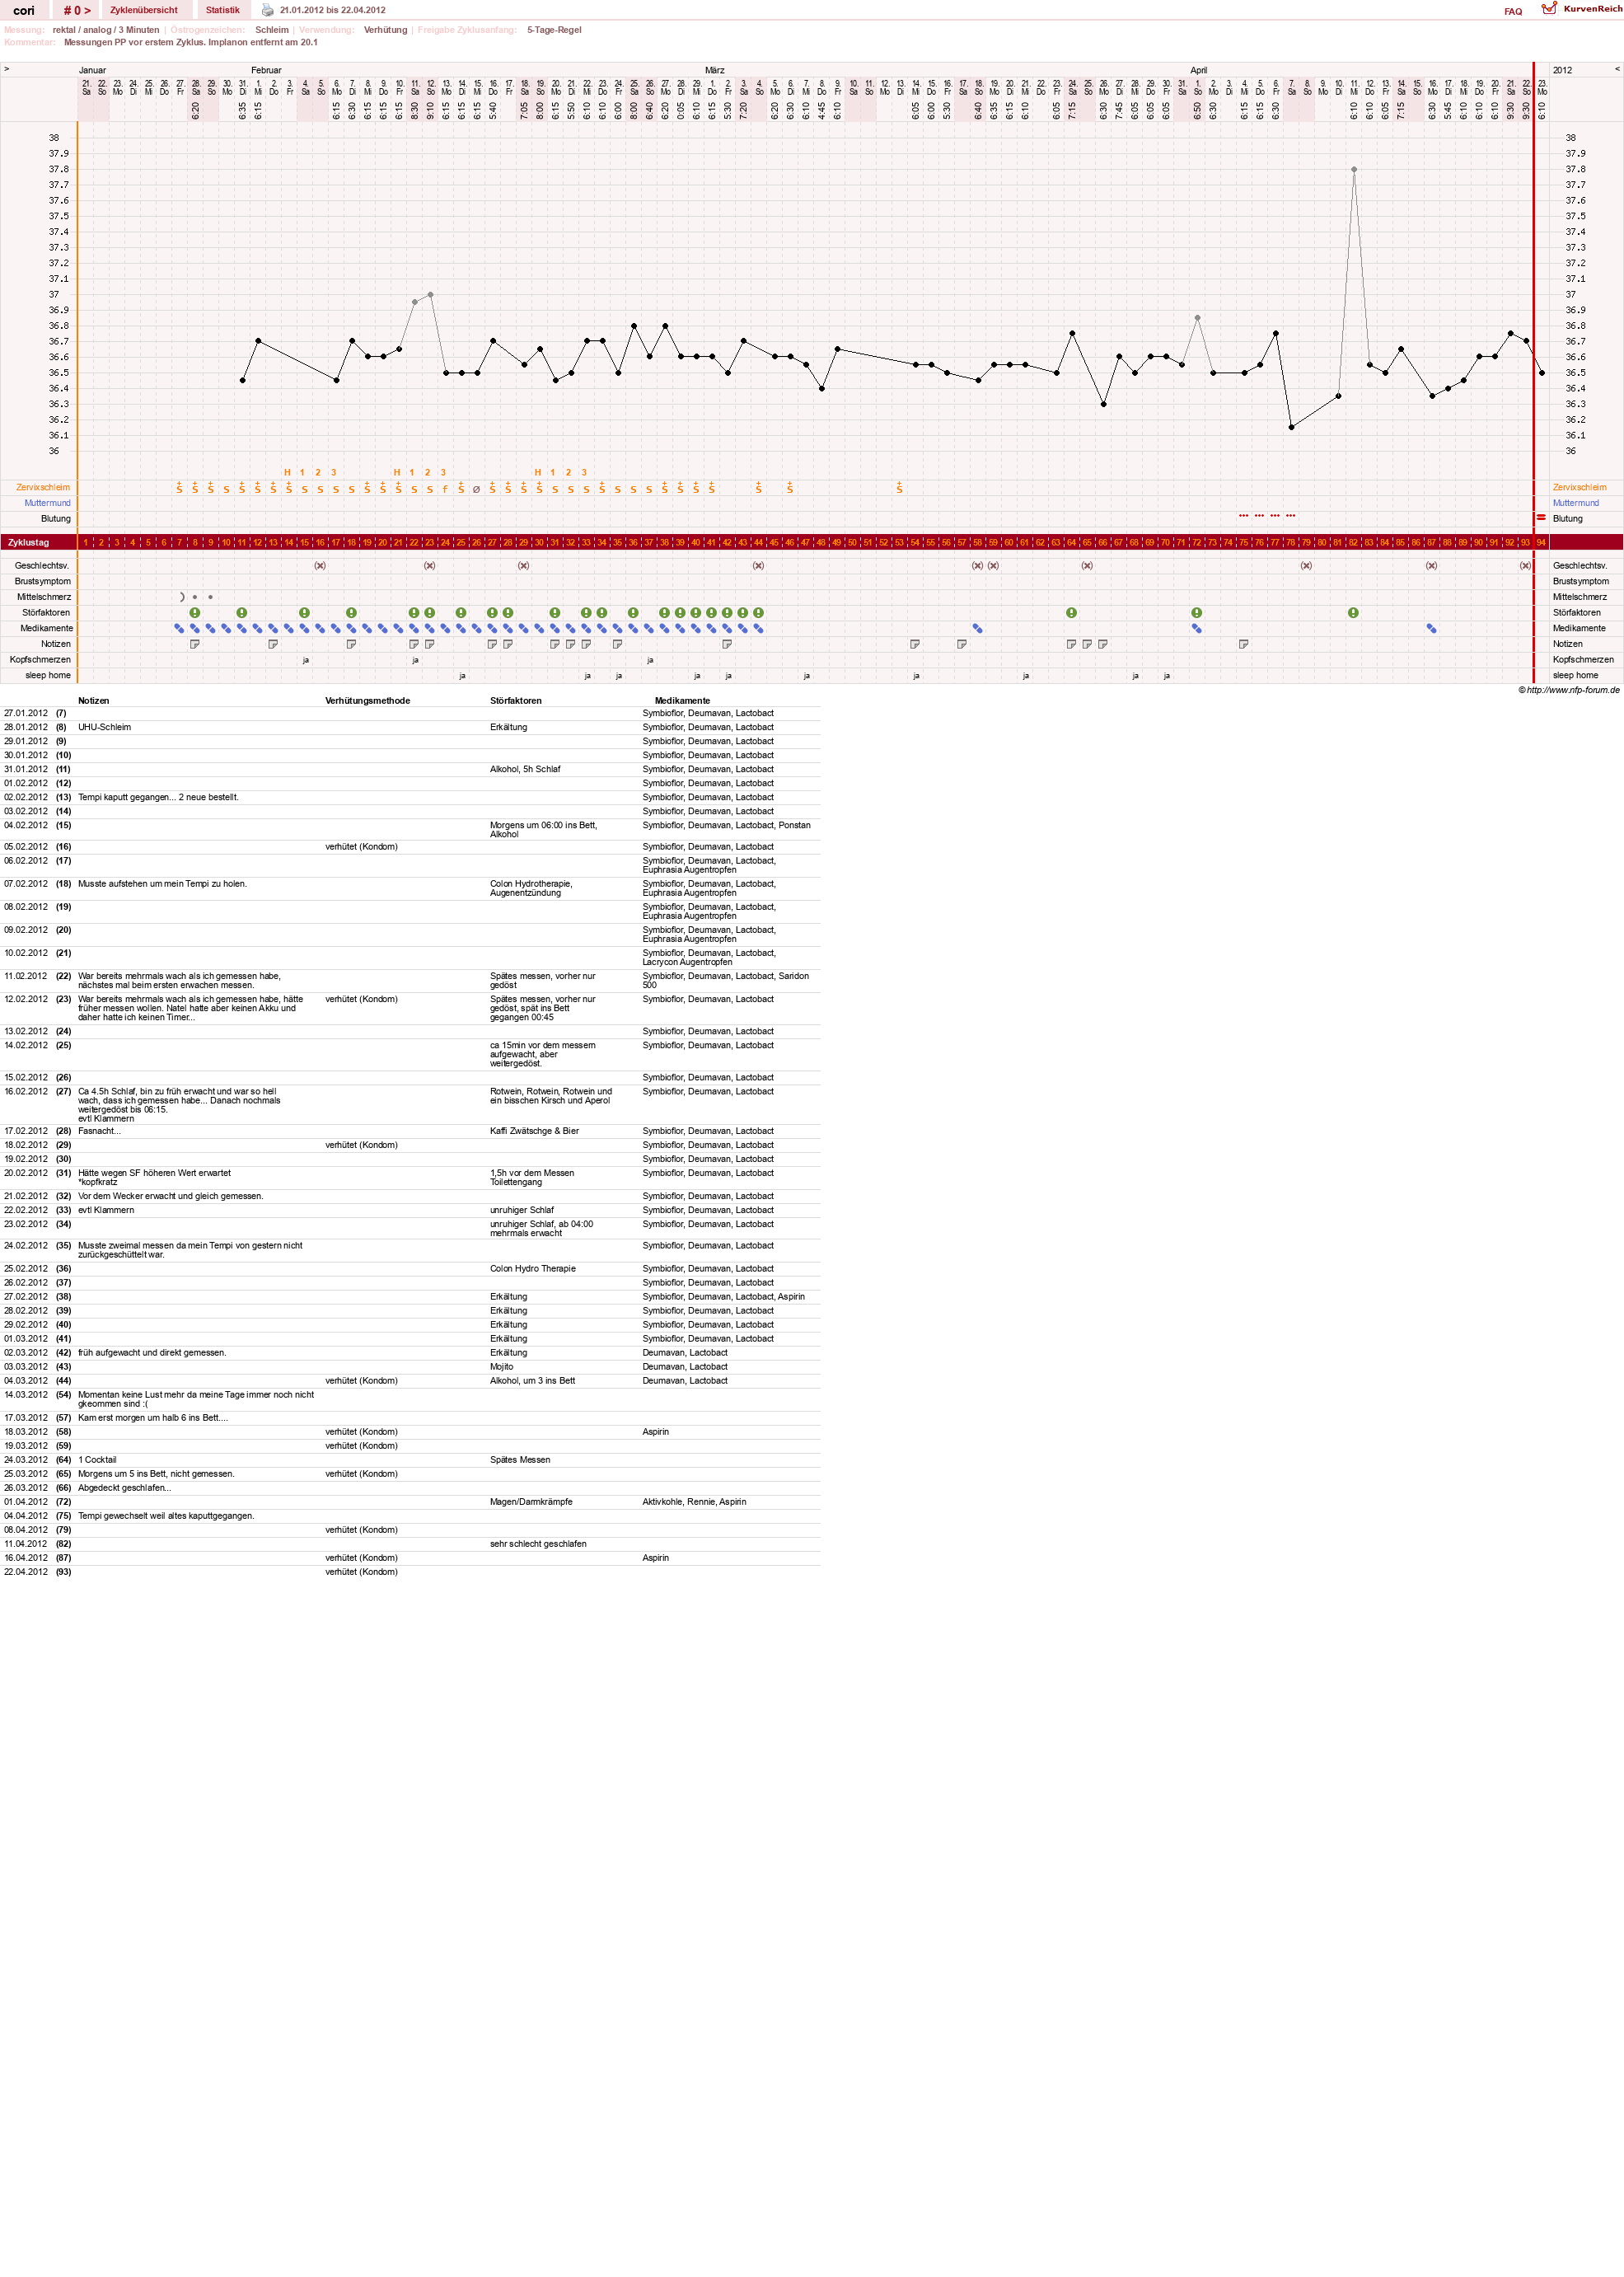This screenshot has width=1624, height=2277.
Task: Click the Störfaktoren warning icon on cycle day 15
Action: click(304, 613)
